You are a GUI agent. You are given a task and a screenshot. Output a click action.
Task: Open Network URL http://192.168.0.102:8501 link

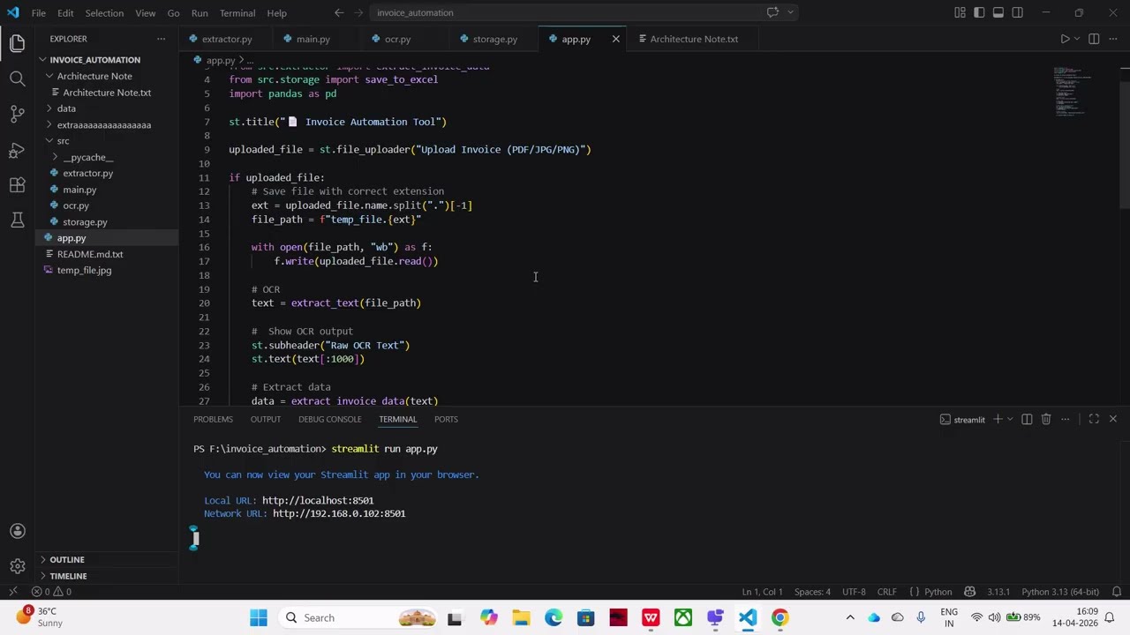click(339, 513)
